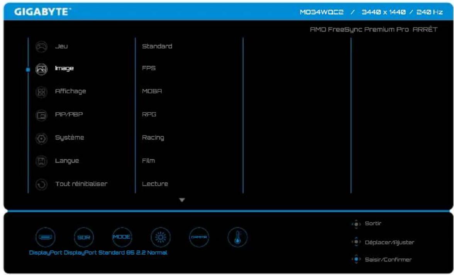Choose the FPS picture mode
The height and width of the screenshot is (275, 454).
[x=149, y=68]
